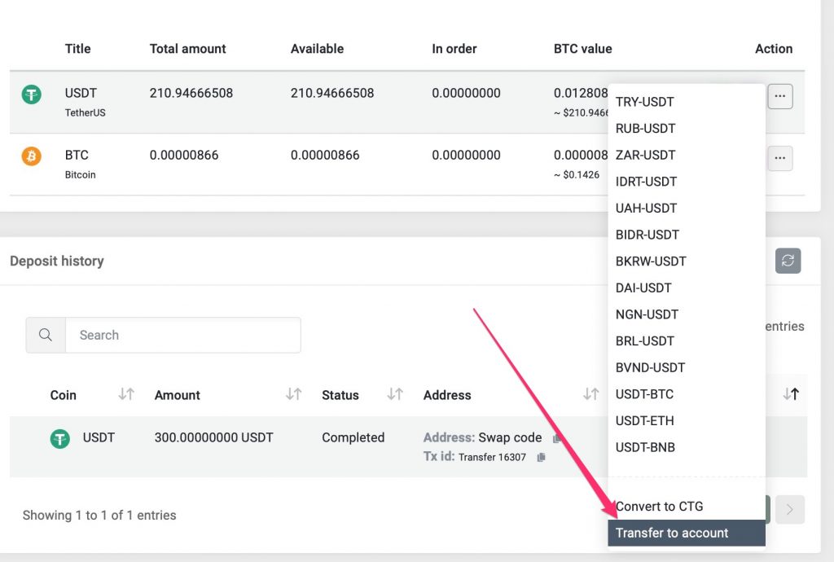Image resolution: width=834 pixels, height=562 pixels.
Task: Select USDT-ETH trading pair
Action: click(x=686, y=420)
